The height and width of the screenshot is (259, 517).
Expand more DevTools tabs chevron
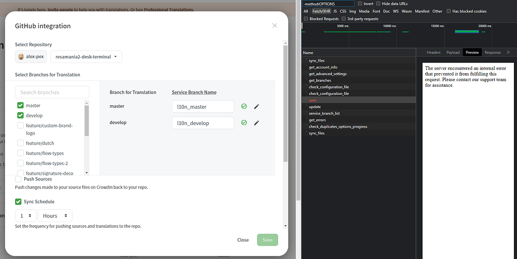(508, 52)
